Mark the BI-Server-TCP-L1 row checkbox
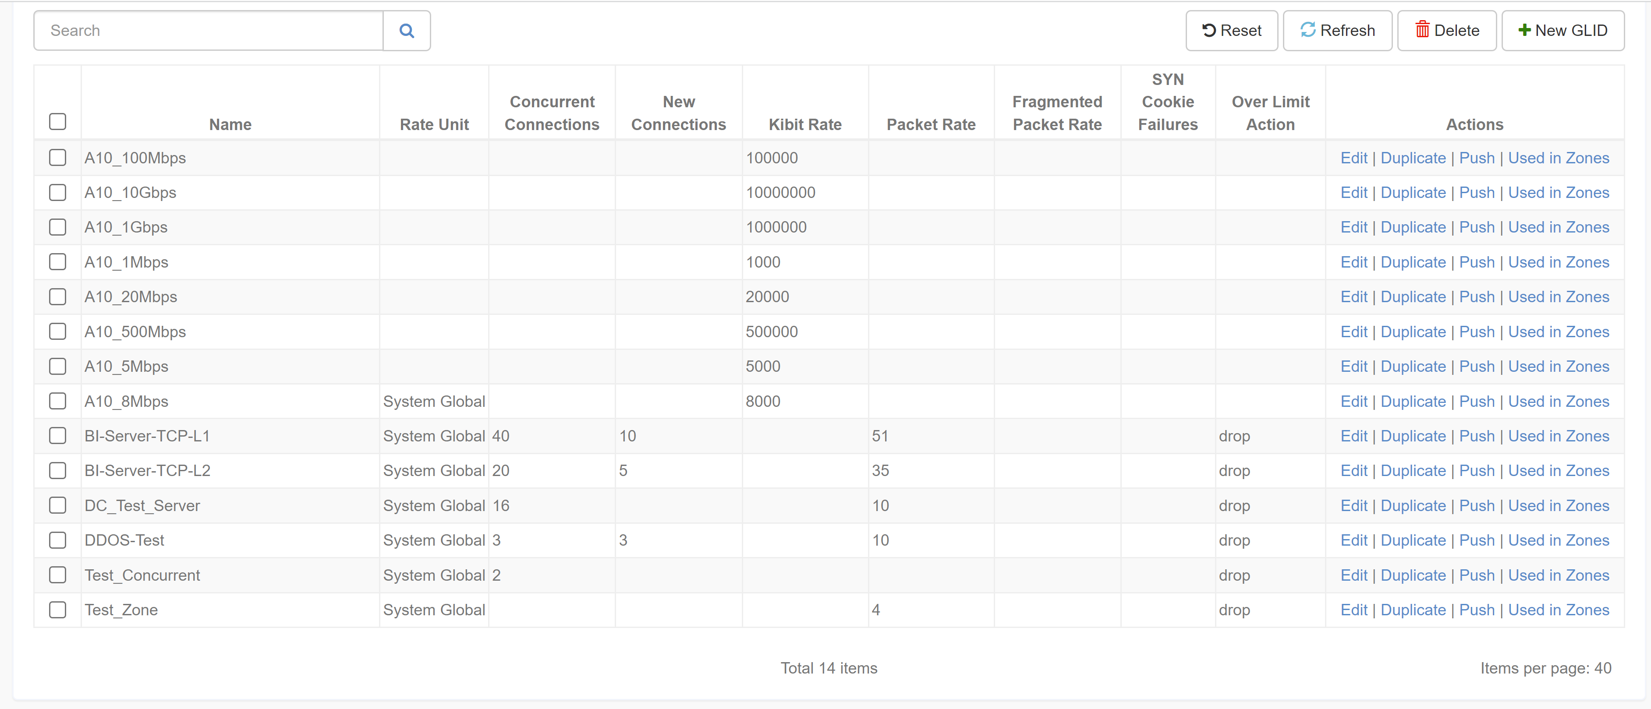Screen dimensions: 1651x709 (58, 436)
